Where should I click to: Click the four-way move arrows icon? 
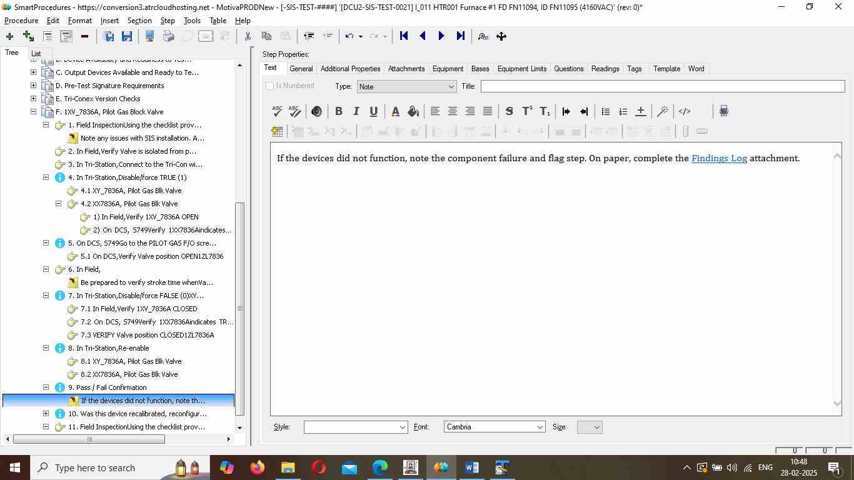tap(501, 36)
